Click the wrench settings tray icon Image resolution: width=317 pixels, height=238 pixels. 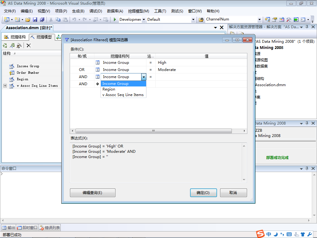click(x=310, y=234)
